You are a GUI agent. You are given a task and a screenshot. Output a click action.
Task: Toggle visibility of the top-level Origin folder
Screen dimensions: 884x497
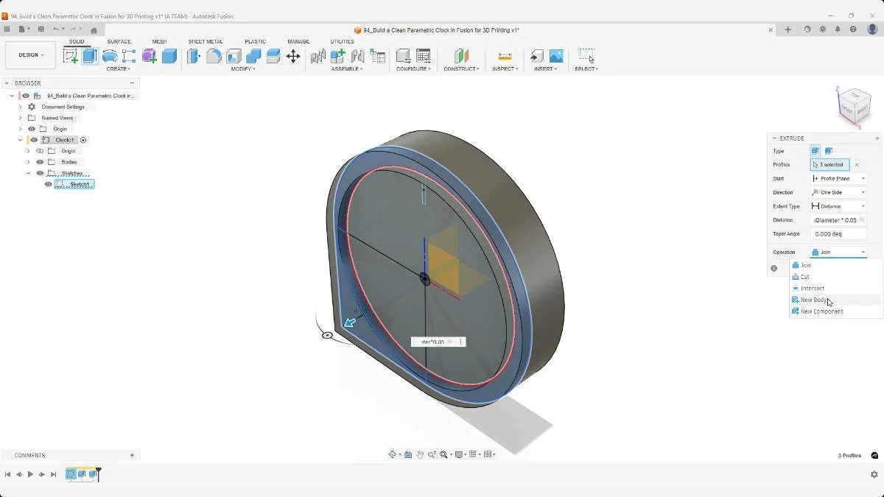(30, 128)
